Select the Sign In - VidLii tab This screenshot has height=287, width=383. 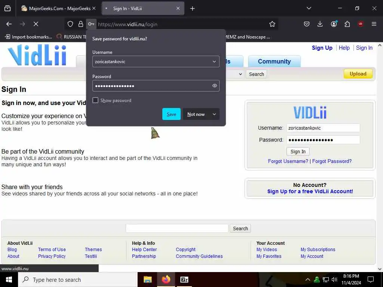point(143,8)
